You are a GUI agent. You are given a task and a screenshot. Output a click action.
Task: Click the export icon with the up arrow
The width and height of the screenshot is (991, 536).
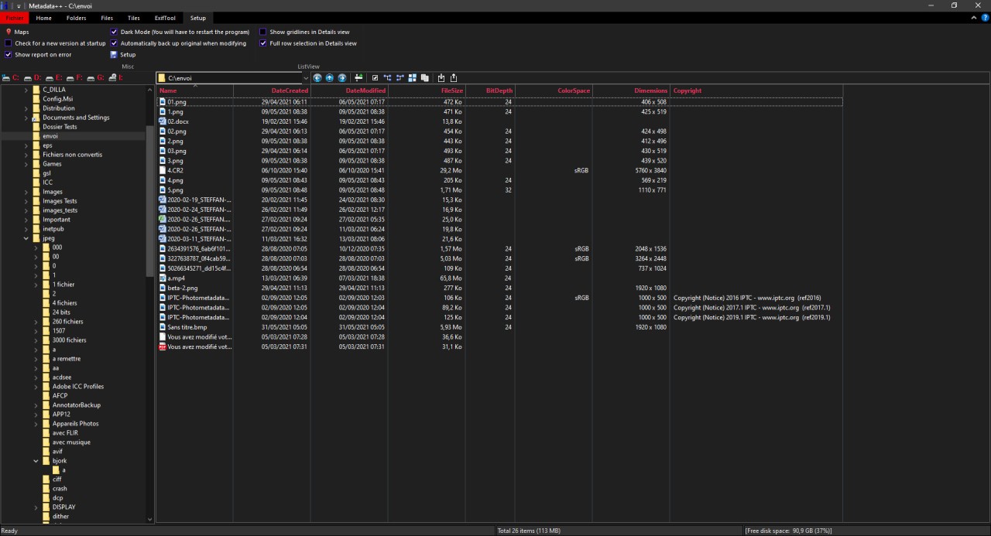tap(454, 78)
